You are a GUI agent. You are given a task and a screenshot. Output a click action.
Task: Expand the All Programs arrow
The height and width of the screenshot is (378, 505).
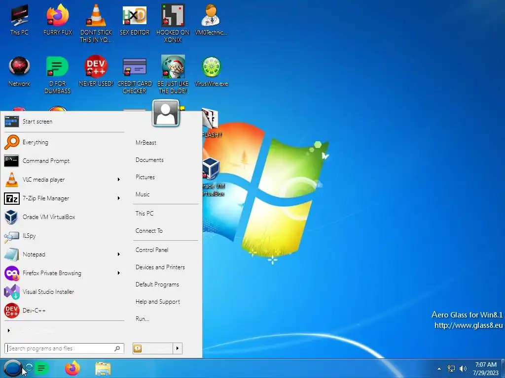click(x=9, y=330)
